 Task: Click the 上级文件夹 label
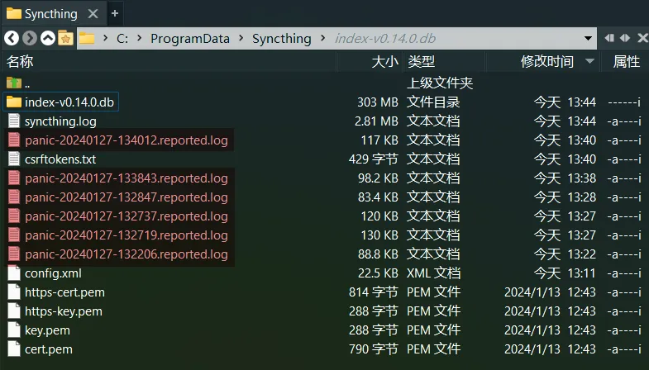440,83
